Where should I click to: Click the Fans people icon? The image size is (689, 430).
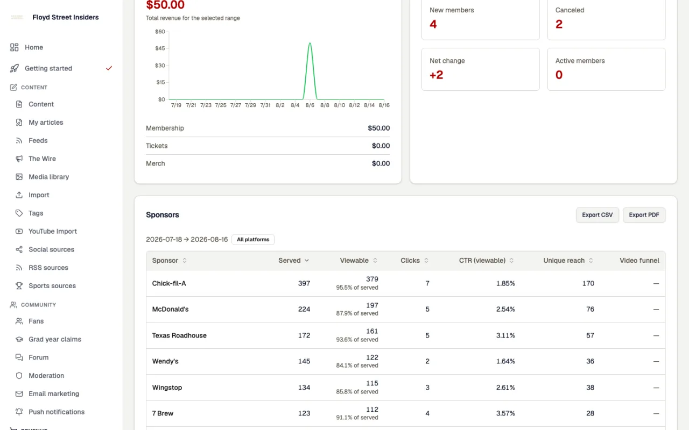19,321
